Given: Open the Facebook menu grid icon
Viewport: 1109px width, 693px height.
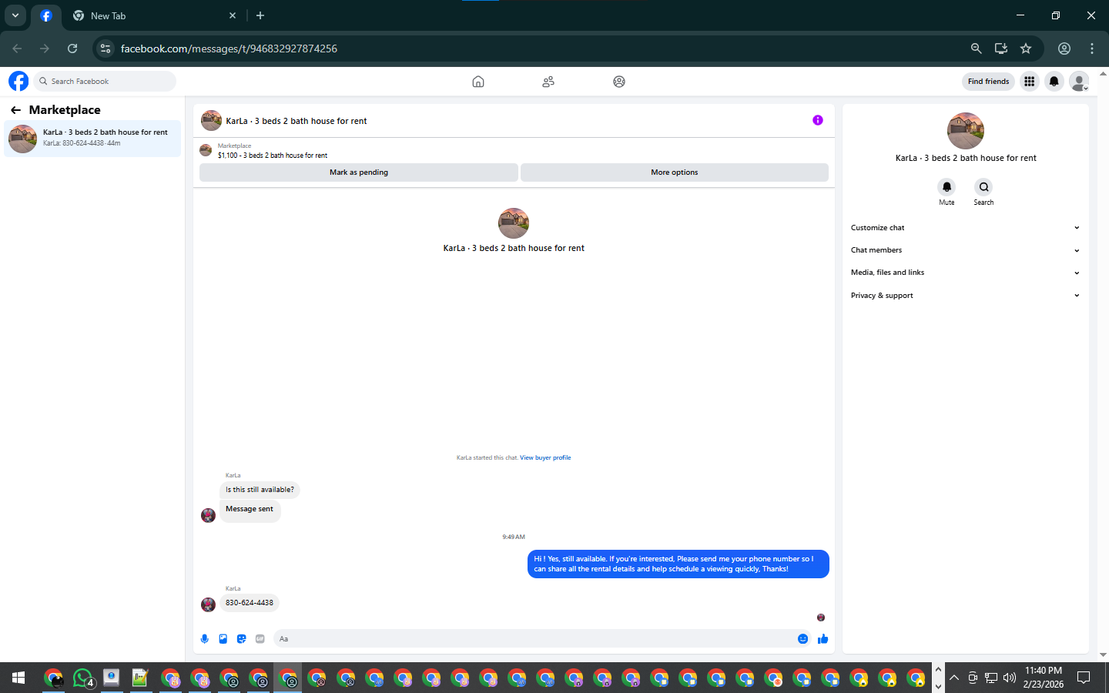Looking at the screenshot, I should [1029, 81].
